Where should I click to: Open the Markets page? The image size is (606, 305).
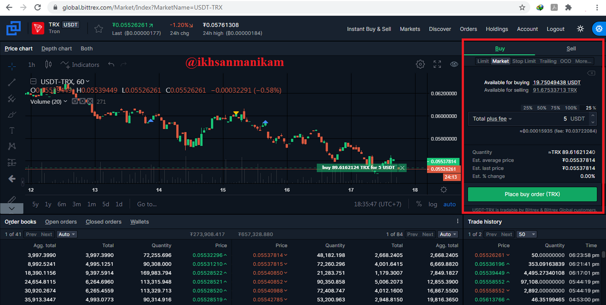[x=410, y=29]
